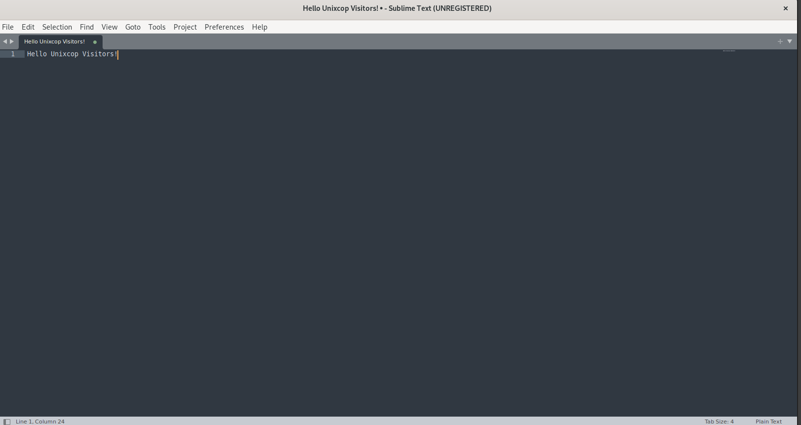801x425 pixels.
Task: Open the Project menu
Action: tap(185, 27)
